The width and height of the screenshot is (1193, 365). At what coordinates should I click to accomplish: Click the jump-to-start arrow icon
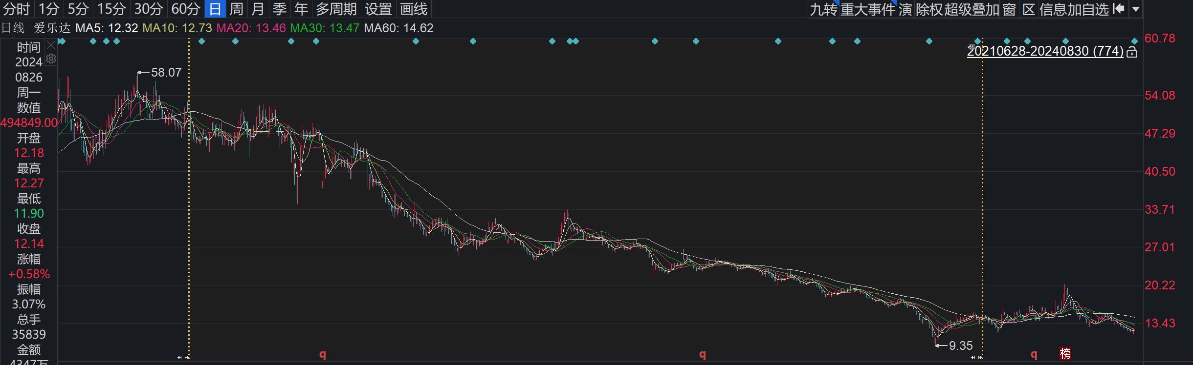(x=1118, y=9)
